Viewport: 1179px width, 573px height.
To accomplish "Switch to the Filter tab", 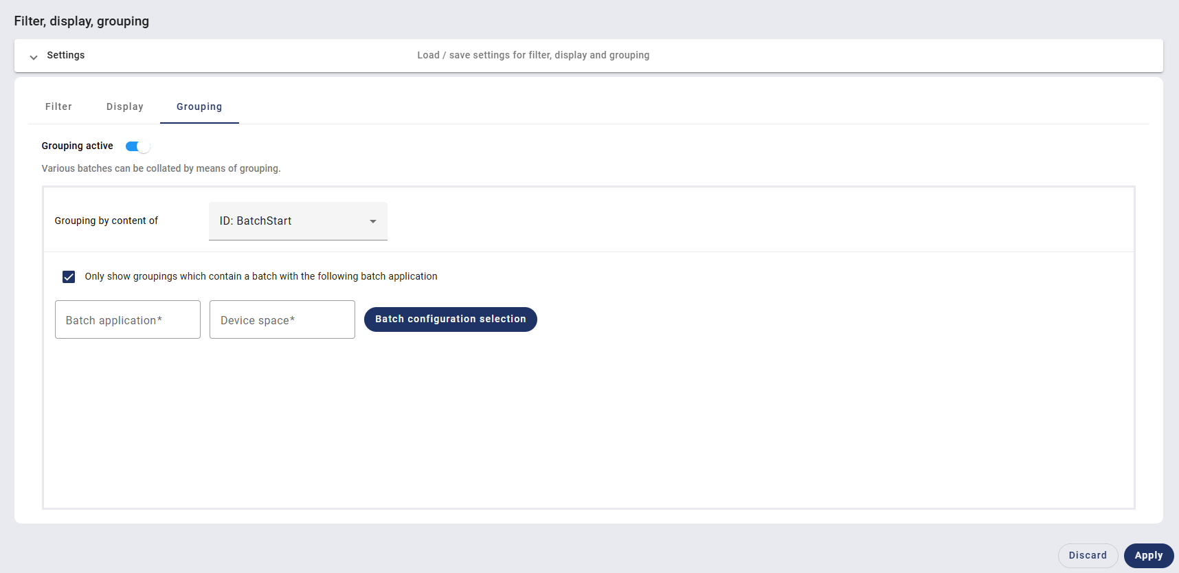I will (58, 106).
